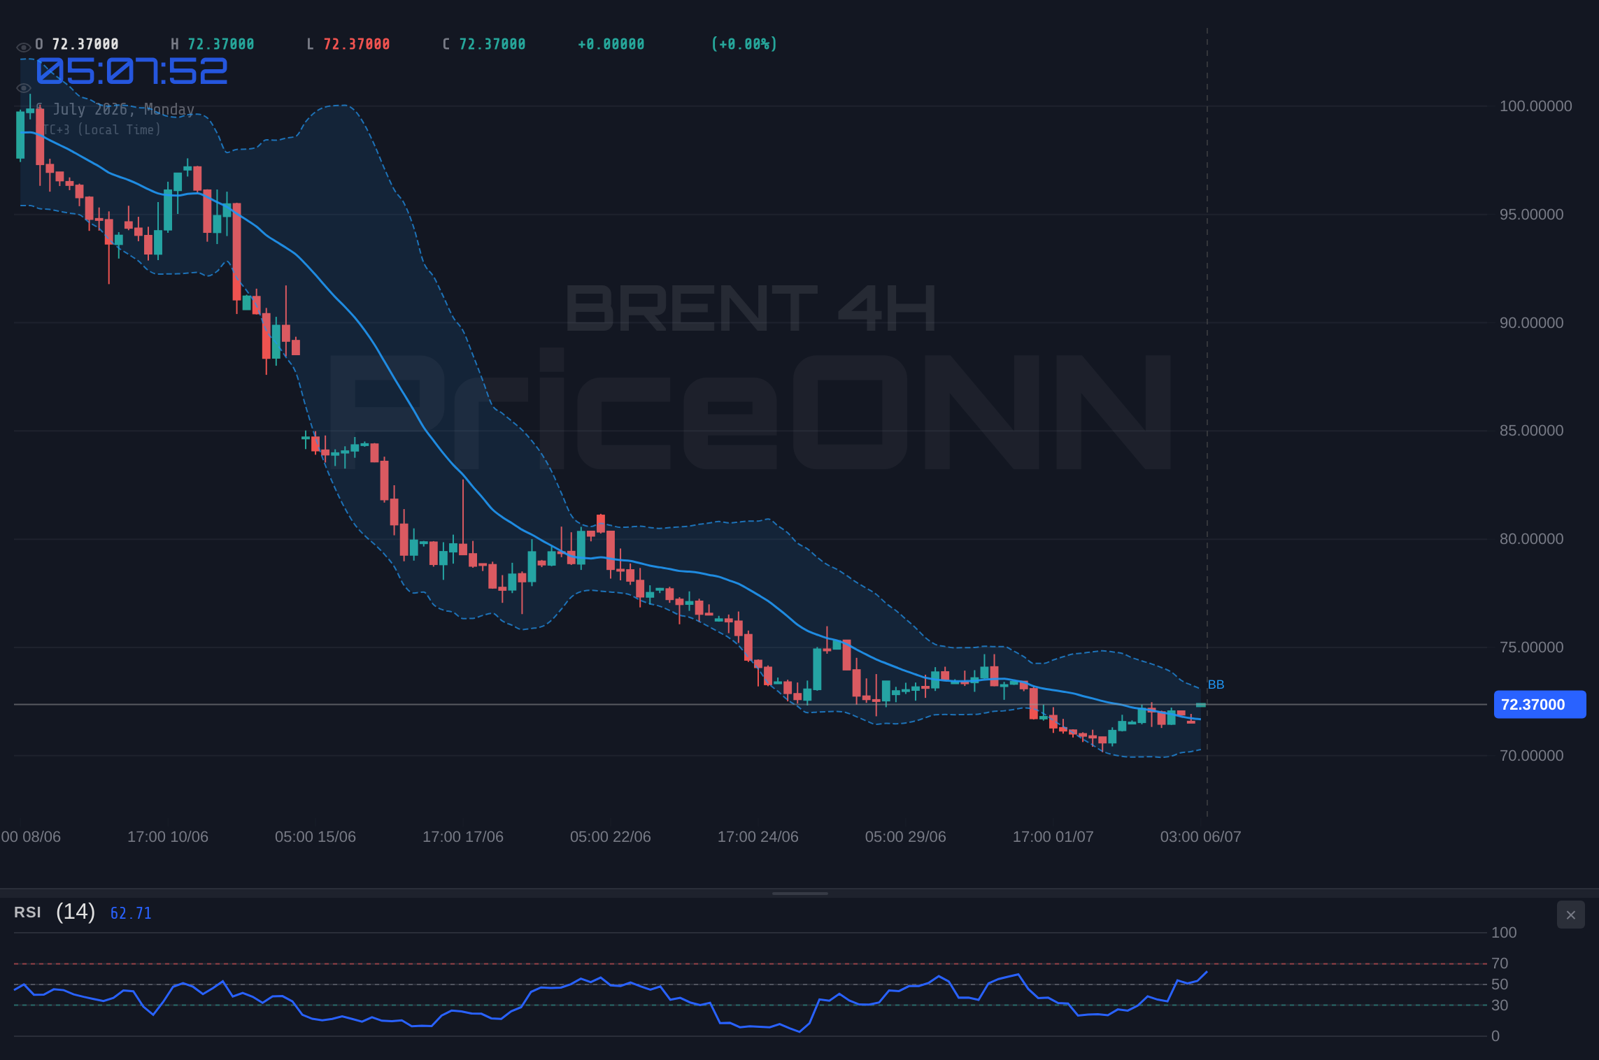The height and width of the screenshot is (1060, 1599).
Task: Click the 95.00000 price axis label
Action: 1531,215
